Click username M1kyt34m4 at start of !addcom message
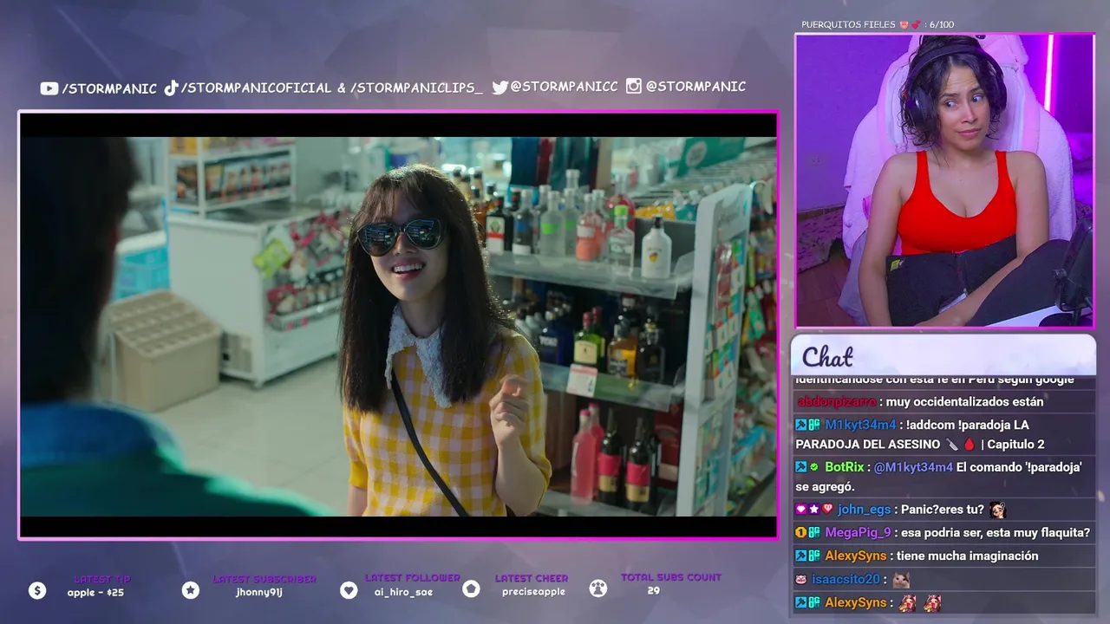 coord(860,425)
